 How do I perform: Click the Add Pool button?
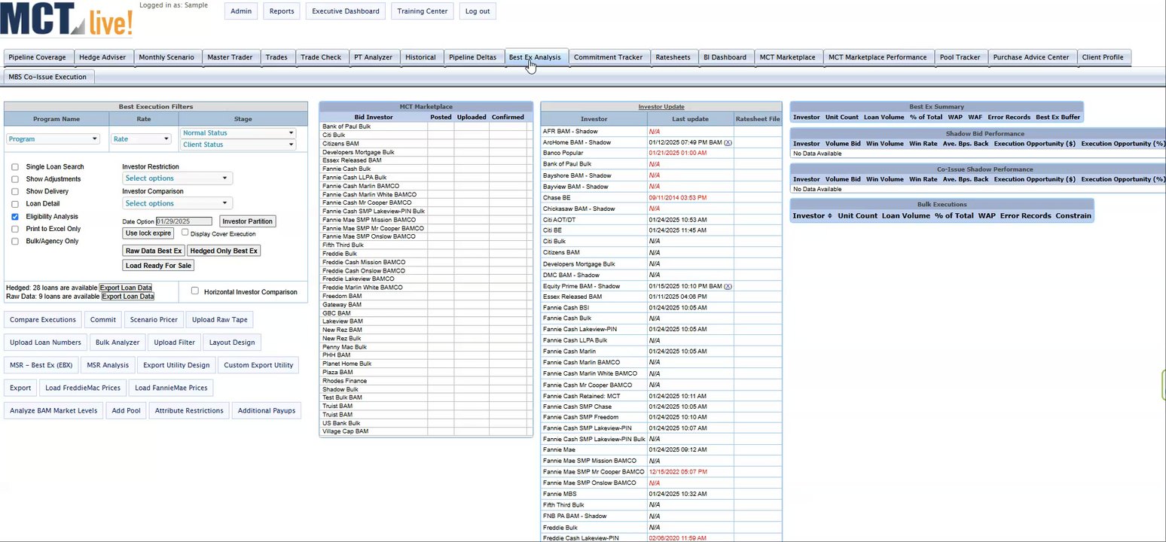[x=127, y=410]
